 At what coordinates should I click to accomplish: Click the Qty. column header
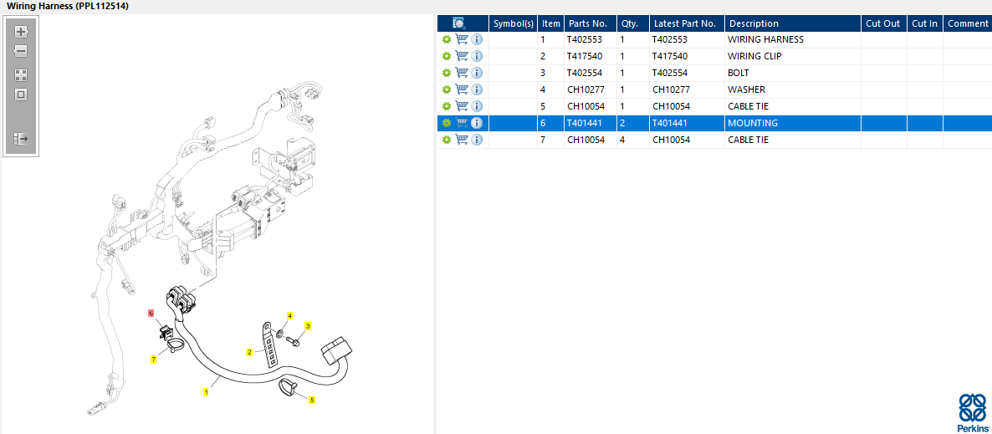point(633,23)
